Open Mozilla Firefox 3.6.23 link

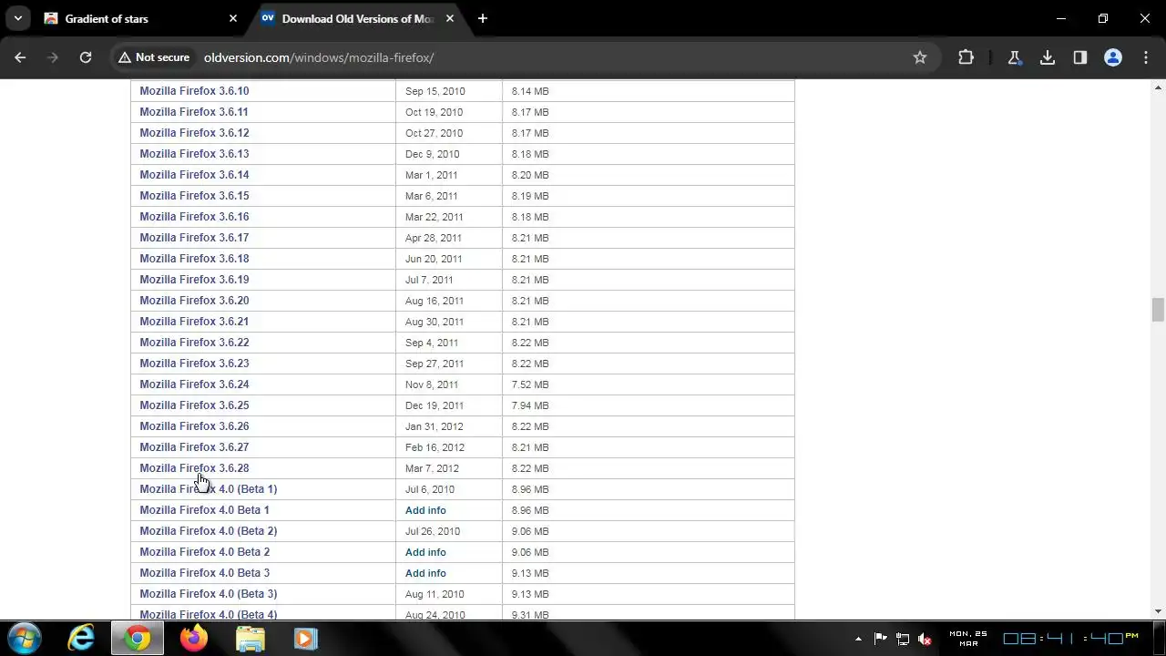tap(194, 364)
